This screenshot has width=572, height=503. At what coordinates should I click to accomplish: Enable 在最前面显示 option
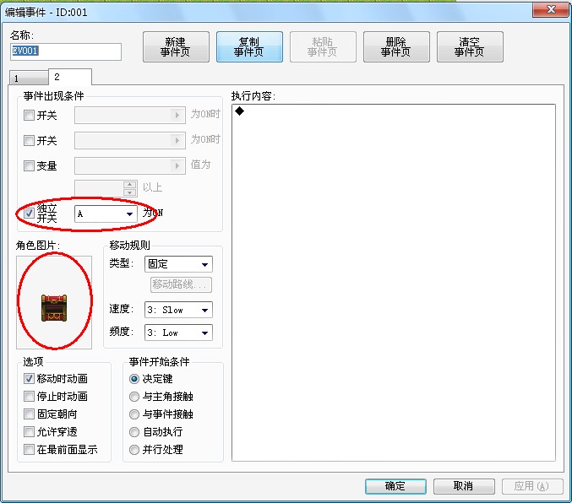(x=29, y=450)
